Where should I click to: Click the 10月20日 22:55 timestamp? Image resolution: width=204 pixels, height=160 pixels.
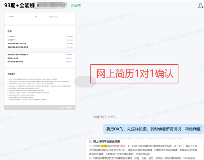pos(104,117)
